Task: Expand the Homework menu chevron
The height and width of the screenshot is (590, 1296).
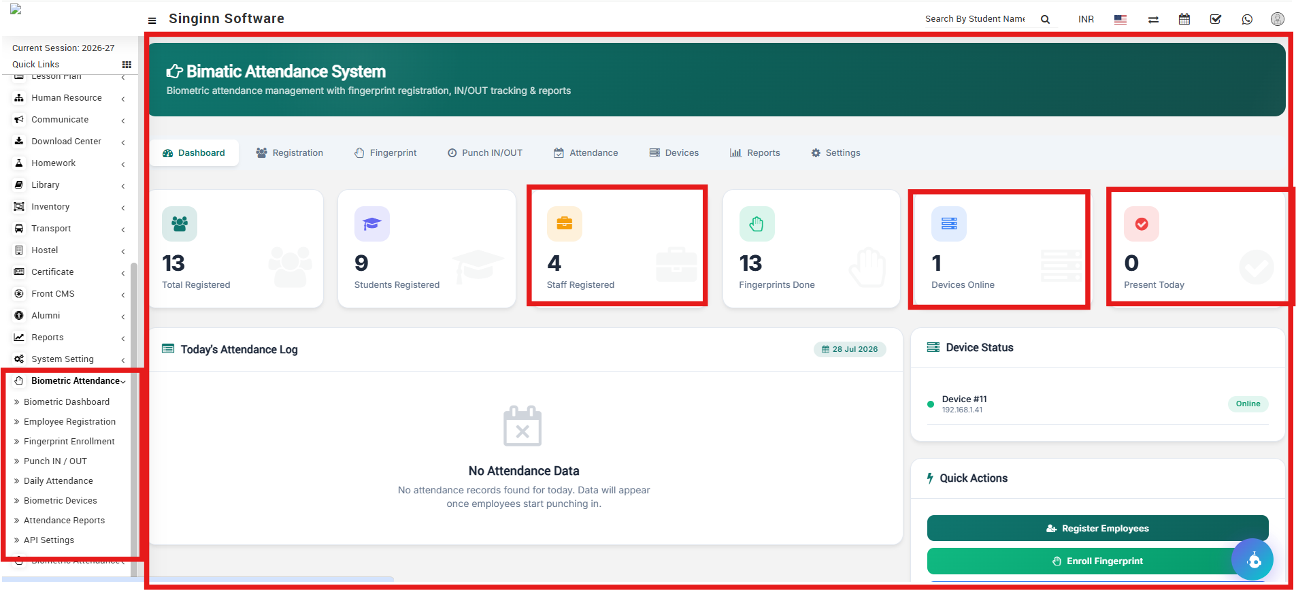Action: pyautogui.click(x=123, y=165)
